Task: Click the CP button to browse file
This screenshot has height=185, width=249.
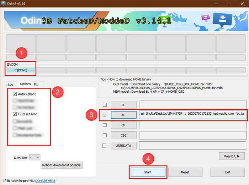Action: click(x=123, y=125)
